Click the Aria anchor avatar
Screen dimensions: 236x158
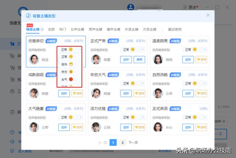coord(158,127)
